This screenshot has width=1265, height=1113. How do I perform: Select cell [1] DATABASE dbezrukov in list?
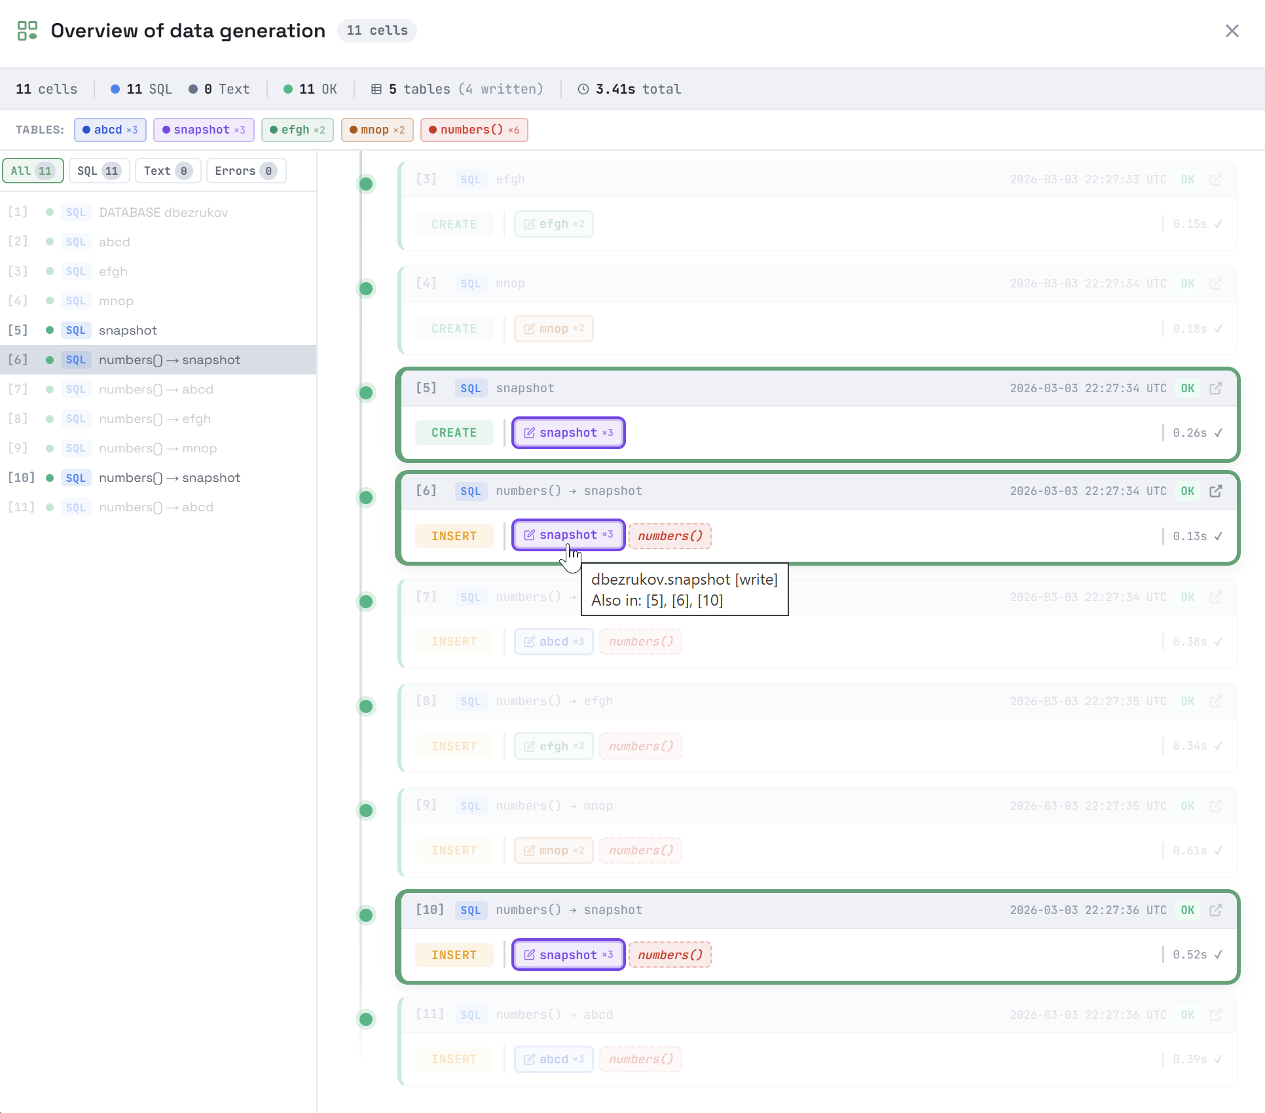pyautogui.click(x=158, y=212)
